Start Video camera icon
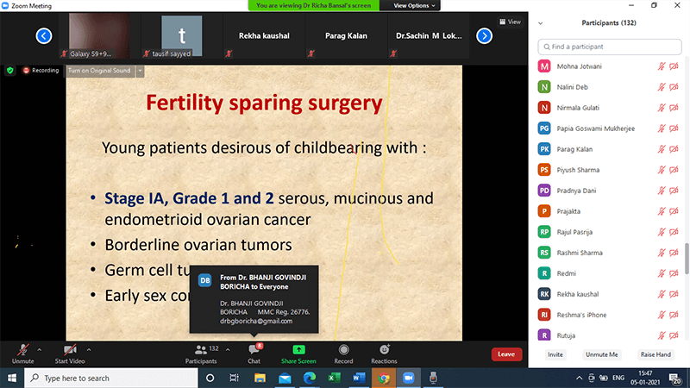 pos(69,350)
